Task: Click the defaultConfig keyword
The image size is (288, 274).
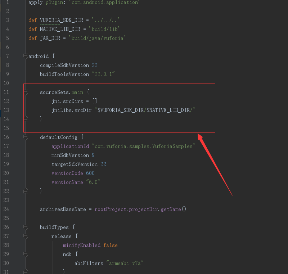Action: 59,137
